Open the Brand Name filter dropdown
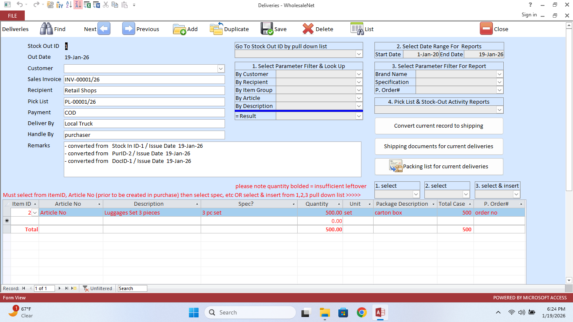 (499, 74)
